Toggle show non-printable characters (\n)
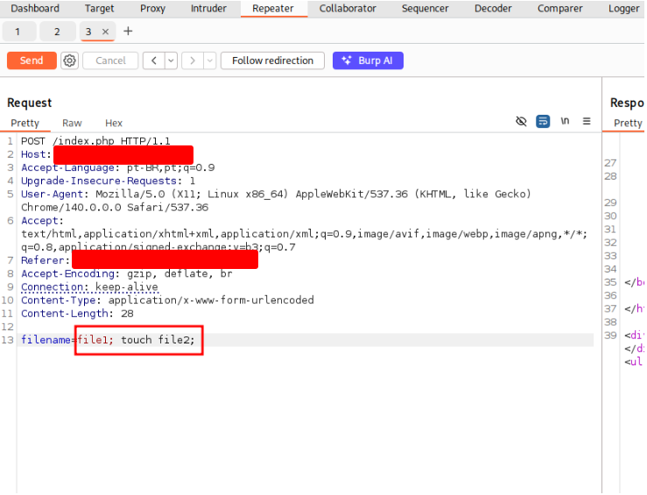 coord(566,122)
